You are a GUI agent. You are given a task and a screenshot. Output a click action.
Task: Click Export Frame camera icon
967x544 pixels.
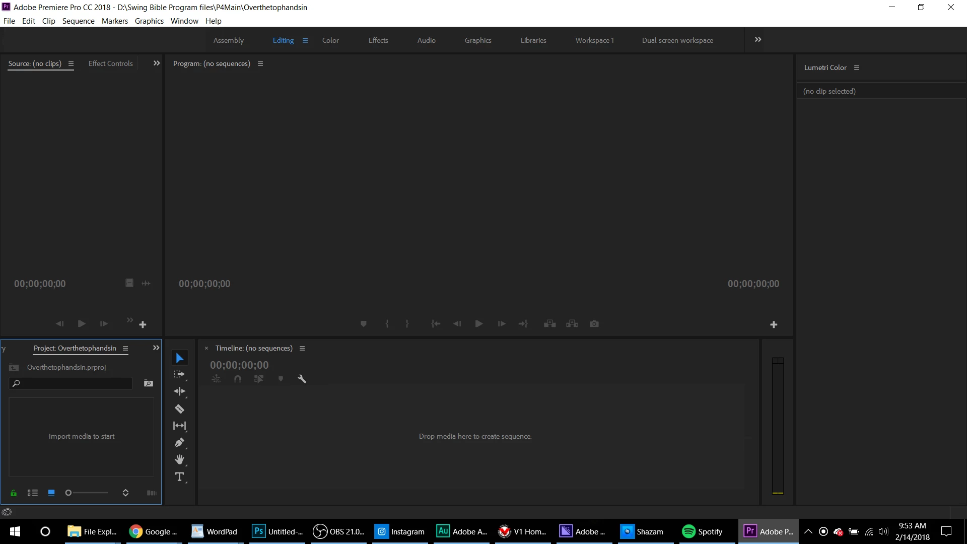pyautogui.click(x=594, y=324)
